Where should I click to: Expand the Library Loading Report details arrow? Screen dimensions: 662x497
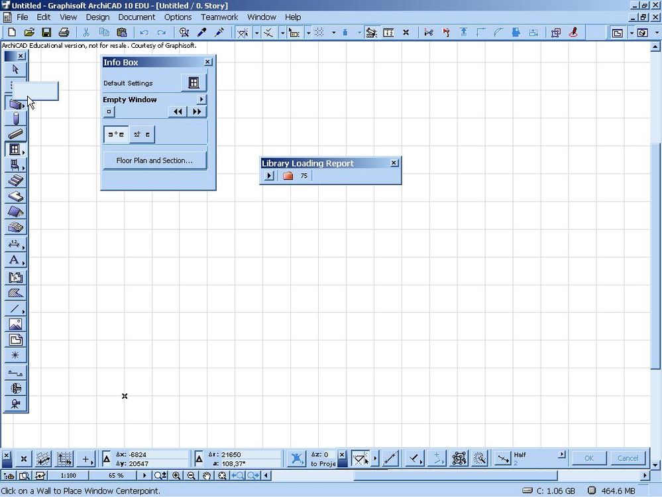pyautogui.click(x=268, y=175)
